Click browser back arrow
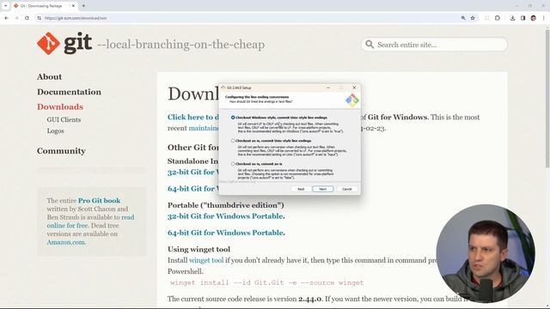Viewport: 550px width, 309px height. point(6,18)
